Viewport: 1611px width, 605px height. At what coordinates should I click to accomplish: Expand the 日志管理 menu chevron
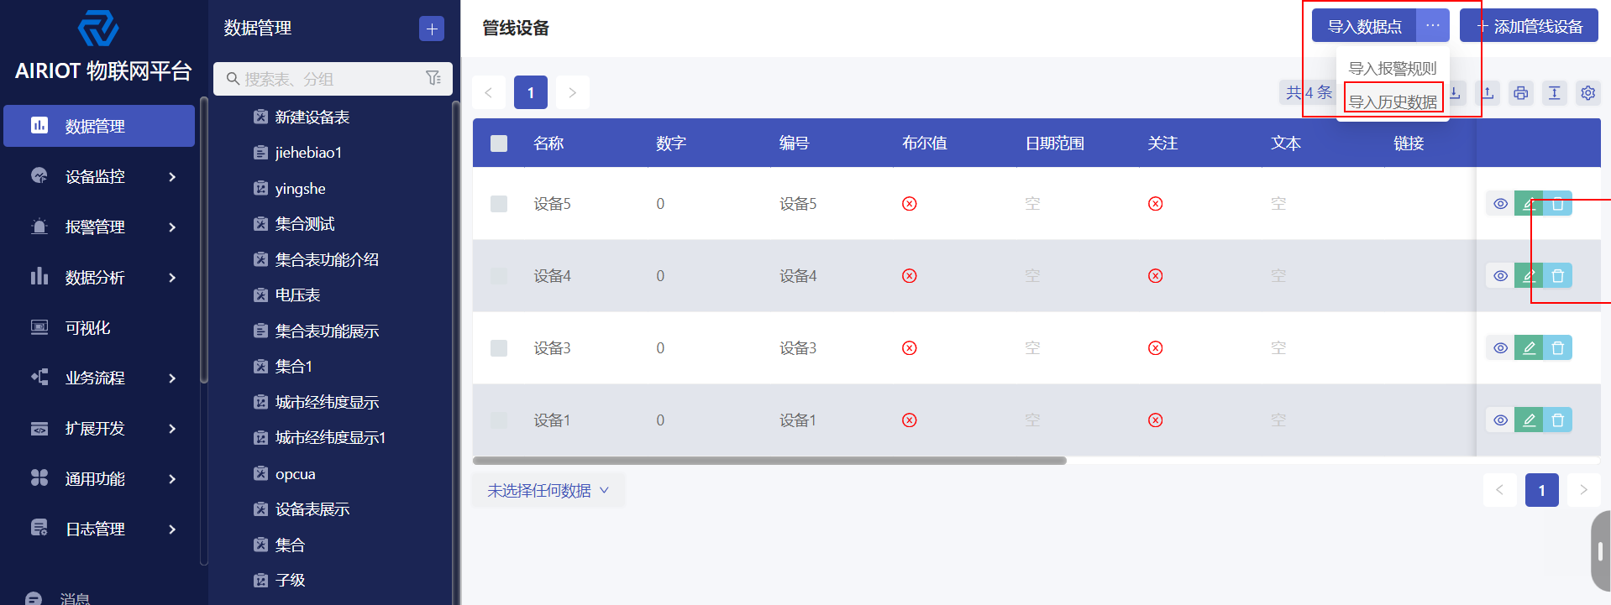coord(172,529)
